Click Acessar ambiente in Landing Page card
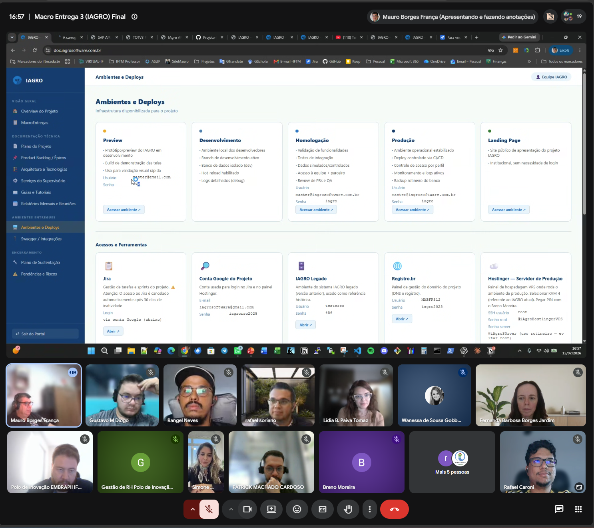 [x=509, y=210]
